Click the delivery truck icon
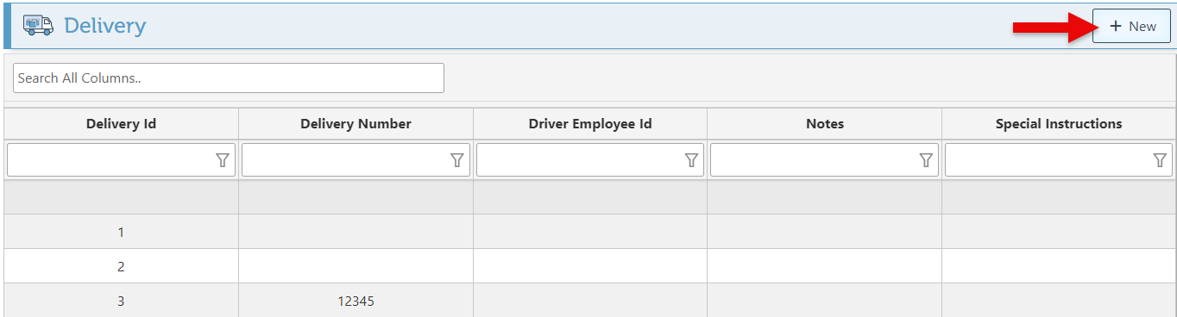1177x317 pixels. click(x=38, y=25)
